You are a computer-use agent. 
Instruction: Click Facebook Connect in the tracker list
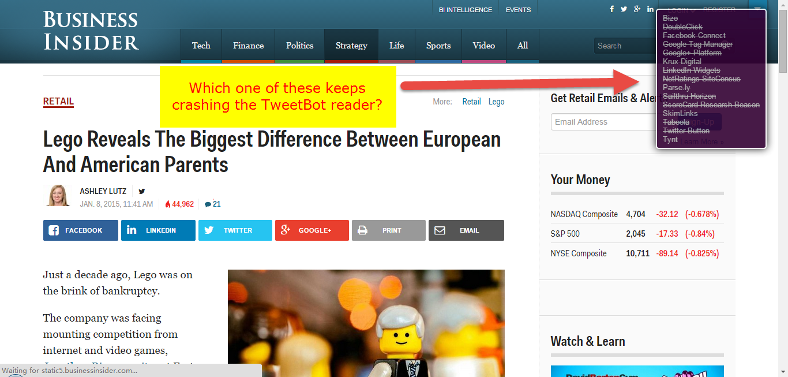pos(694,36)
